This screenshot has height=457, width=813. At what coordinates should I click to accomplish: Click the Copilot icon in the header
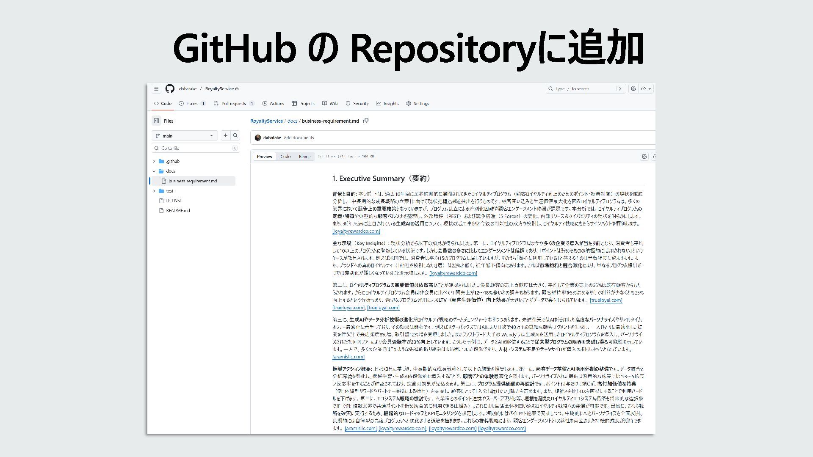pos(633,89)
